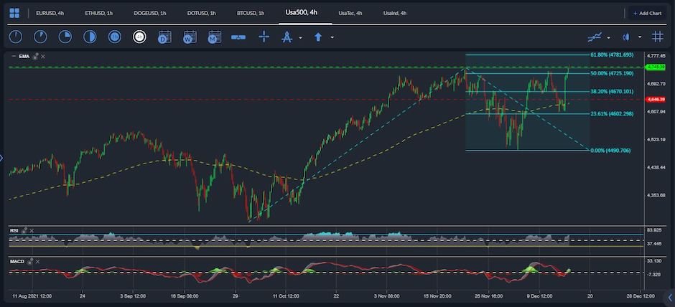Switch to the half-circle timeframe option
The image size is (675, 307).
[x=90, y=37]
